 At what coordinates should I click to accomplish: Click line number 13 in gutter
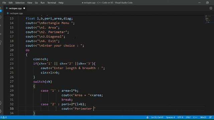12,19
